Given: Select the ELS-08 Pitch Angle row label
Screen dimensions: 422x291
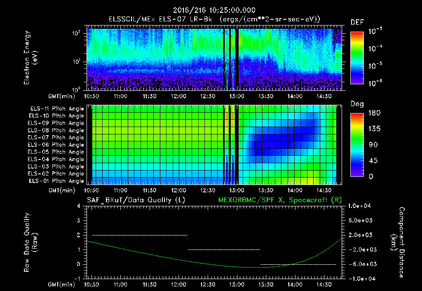Looking at the screenshot, I should click(56, 130).
